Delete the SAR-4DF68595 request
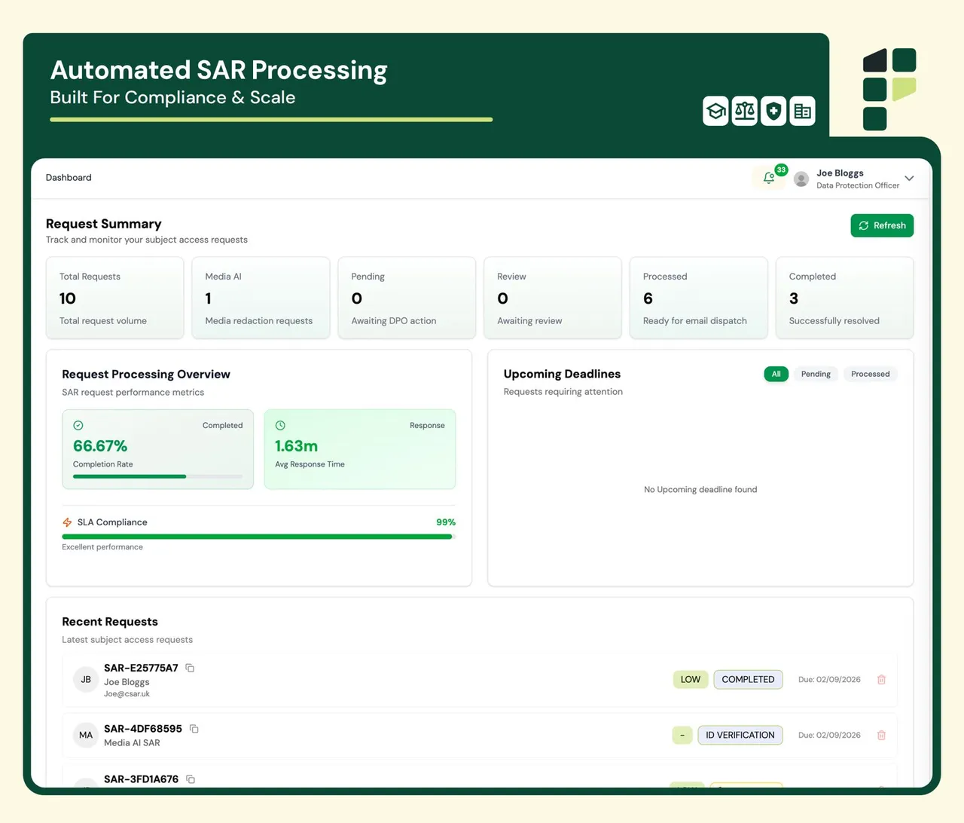 (881, 735)
